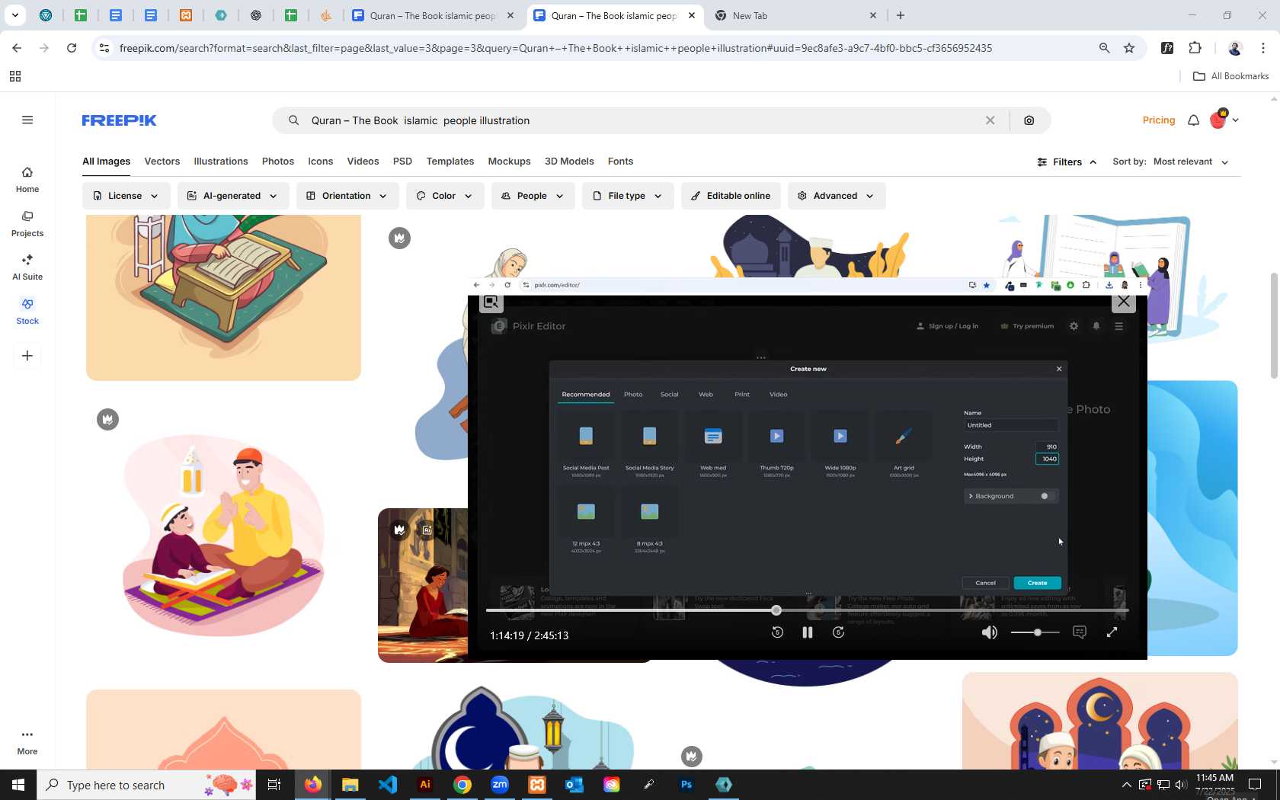
Task: Open a new browser tab with plus
Action: [x=901, y=15]
